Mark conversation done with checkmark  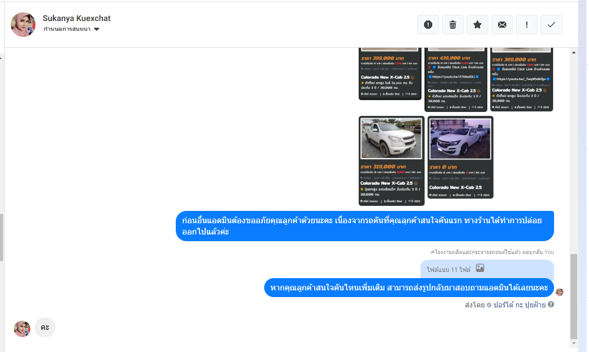point(551,25)
